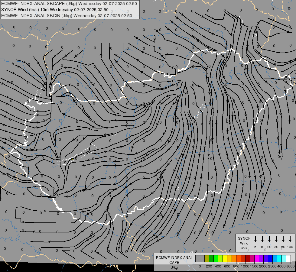This screenshot has height=272, width=296.
Task: Select the indigo swatch after 2000
Action: point(266,258)
